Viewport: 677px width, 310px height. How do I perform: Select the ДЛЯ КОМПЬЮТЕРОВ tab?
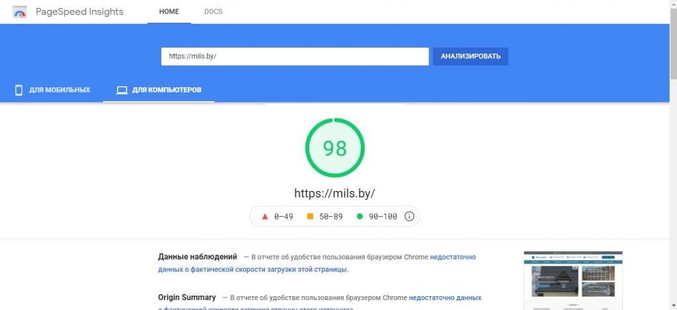click(159, 91)
